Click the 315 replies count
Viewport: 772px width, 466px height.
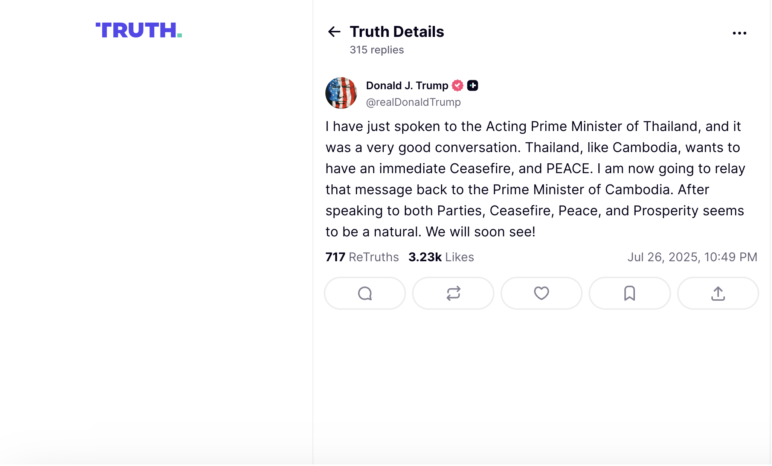coord(377,50)
